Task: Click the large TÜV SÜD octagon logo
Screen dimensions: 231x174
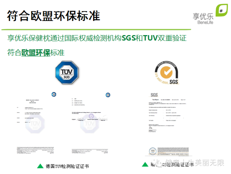Action: [67, 72]
